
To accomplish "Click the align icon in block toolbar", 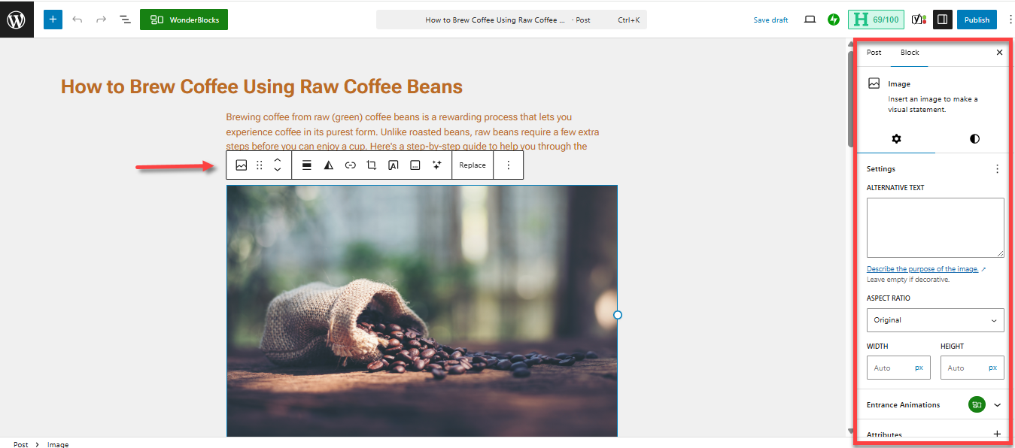I will point(306,165).
